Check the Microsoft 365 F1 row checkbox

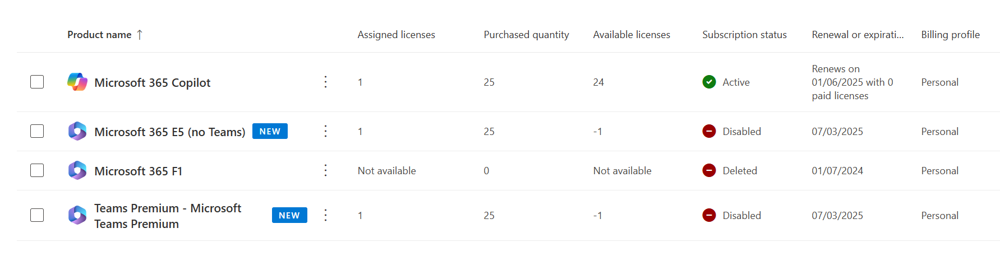pos(37,170)
